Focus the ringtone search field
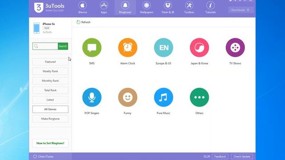This screenshot has width=285, height=160. pyautogui.click(x=45, y=46)
